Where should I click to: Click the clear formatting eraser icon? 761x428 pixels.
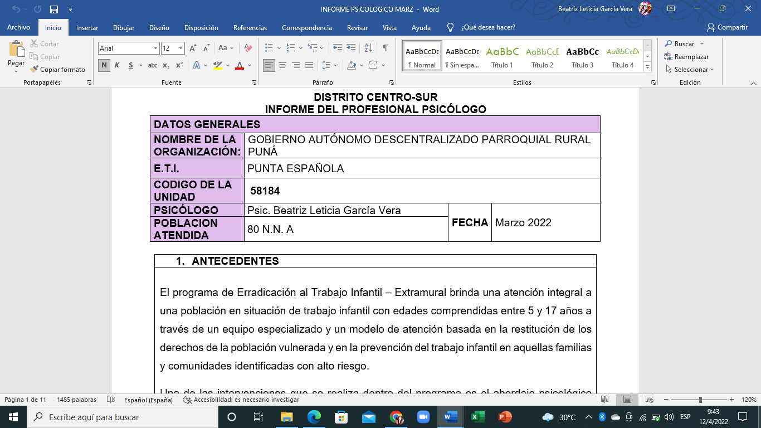coord(248,48)
